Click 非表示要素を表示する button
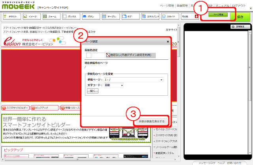 [152, 121]
